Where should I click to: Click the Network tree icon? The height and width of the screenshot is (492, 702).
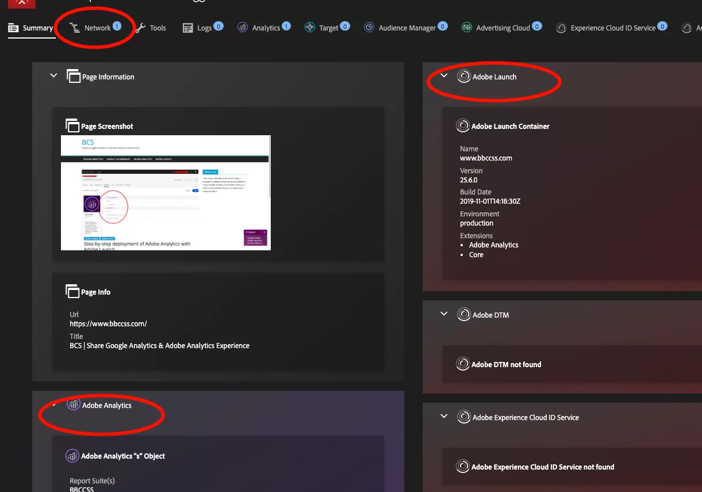click(x=74, y=28)
